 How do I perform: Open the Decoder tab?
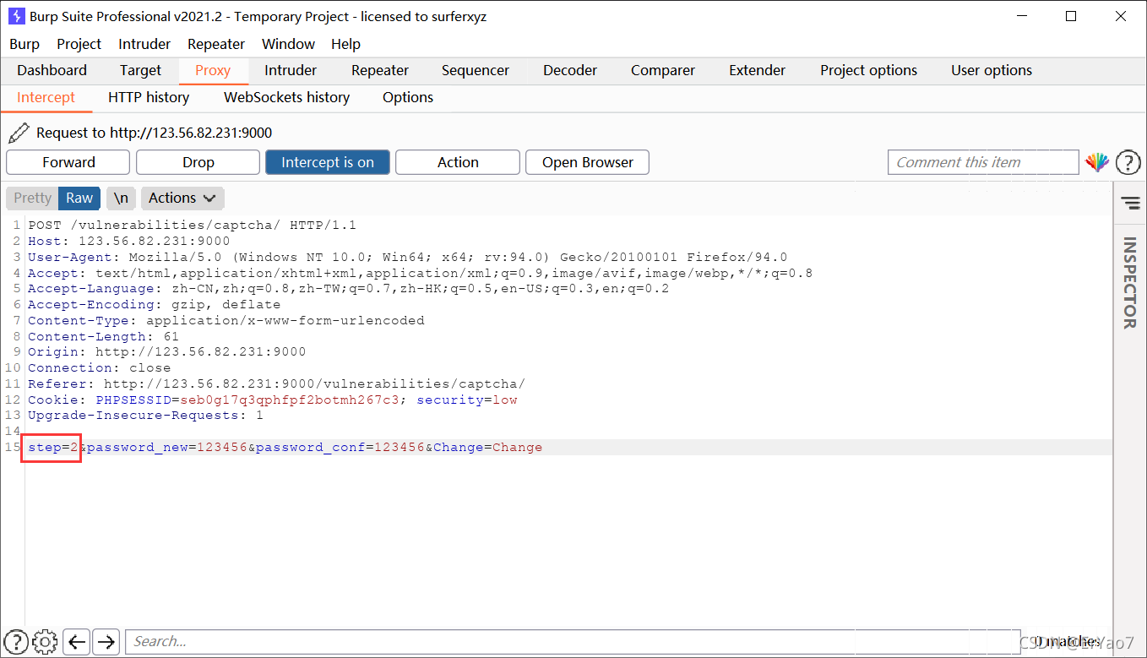570,70
